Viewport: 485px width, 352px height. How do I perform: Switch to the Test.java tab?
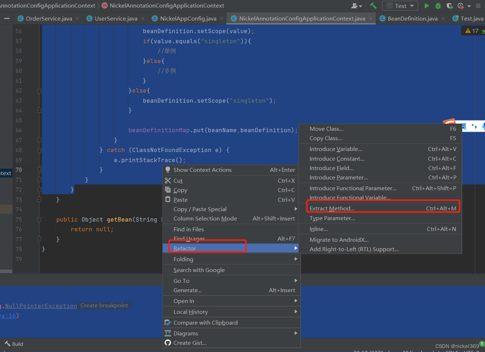[x=468, y=18]
